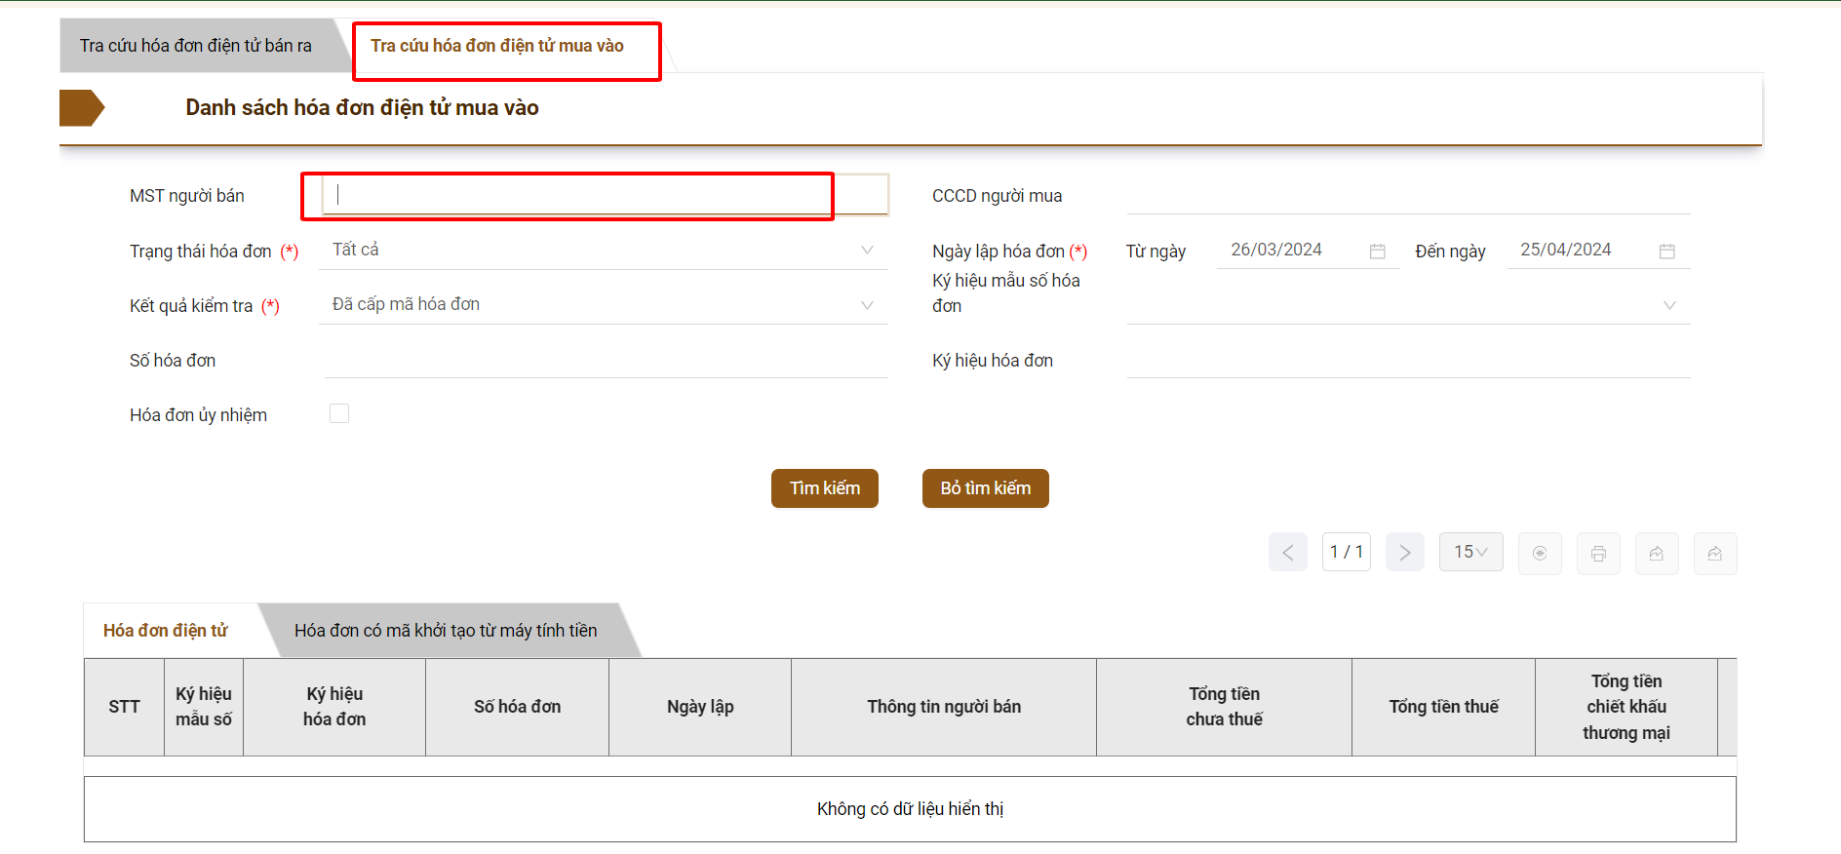The image size is (1841, 854).
Task: Tick the Hóa đơn ủy nhiệm checkbox
Action: (x=339, y=413)
